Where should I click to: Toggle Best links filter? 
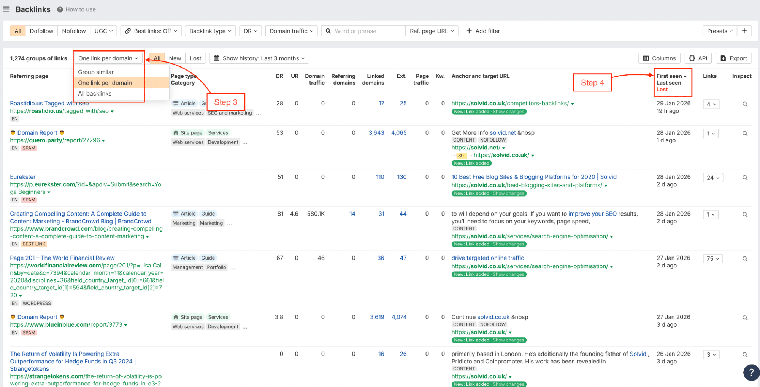pos(151,31)
